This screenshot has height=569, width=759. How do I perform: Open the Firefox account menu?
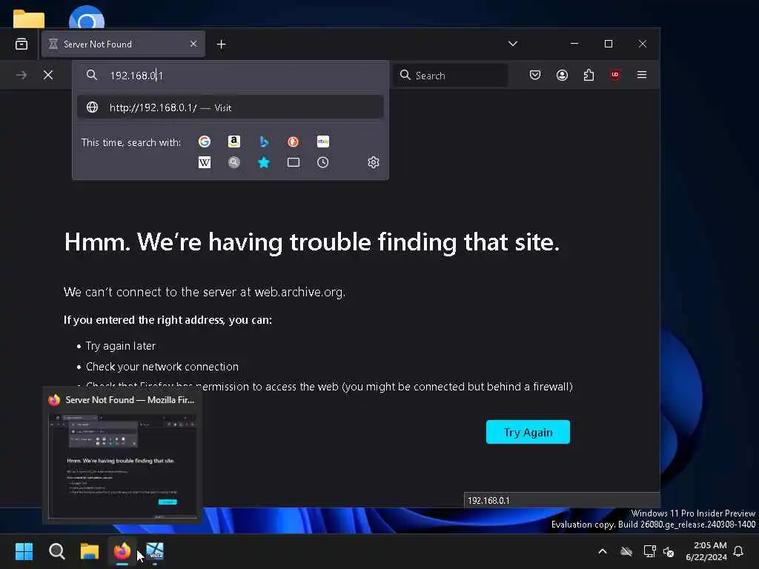click(x=562, y=75)
